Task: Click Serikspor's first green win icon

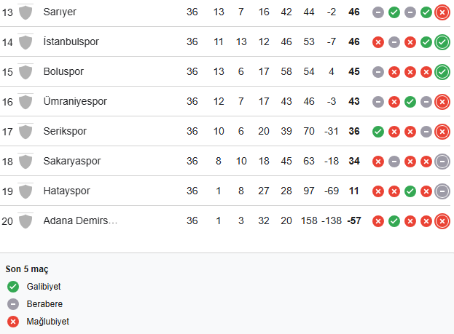Action: (x=377, y=132)
